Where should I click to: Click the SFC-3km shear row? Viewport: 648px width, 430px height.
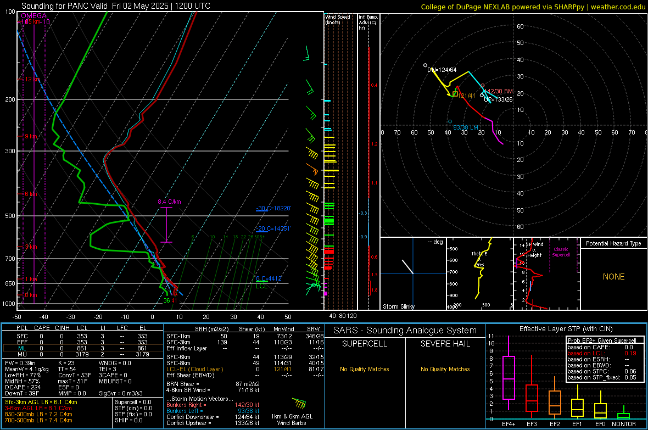tap(245, 342)
